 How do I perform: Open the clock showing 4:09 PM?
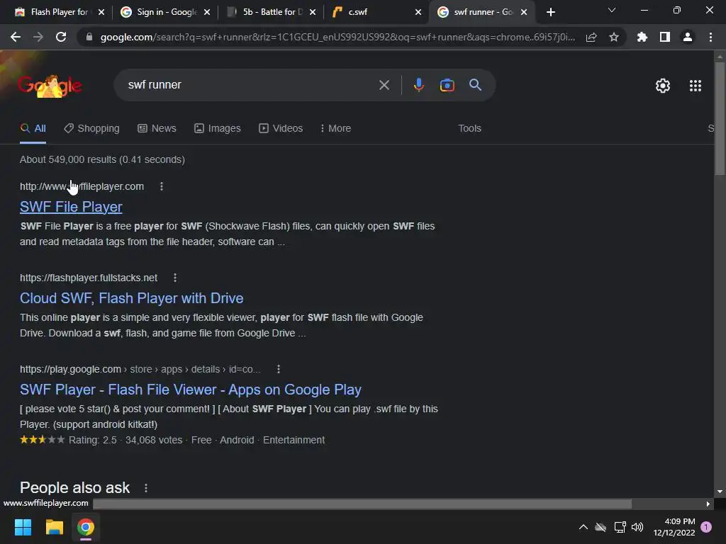point(674,527)
